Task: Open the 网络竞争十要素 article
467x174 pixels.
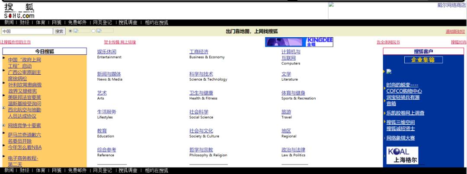Action: click(x=24, y=126)
